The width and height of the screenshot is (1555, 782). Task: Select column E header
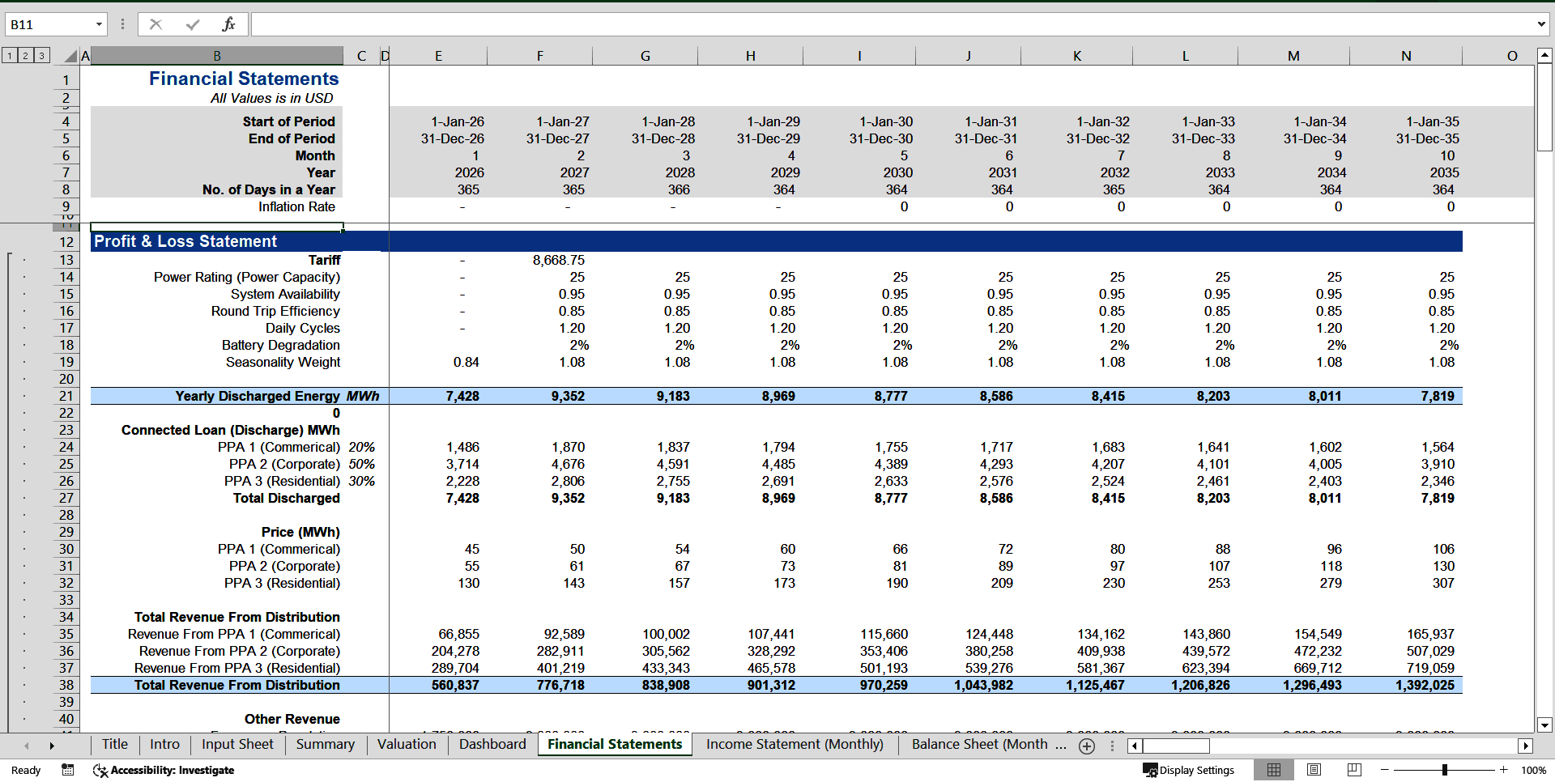(x=438, y=56)
